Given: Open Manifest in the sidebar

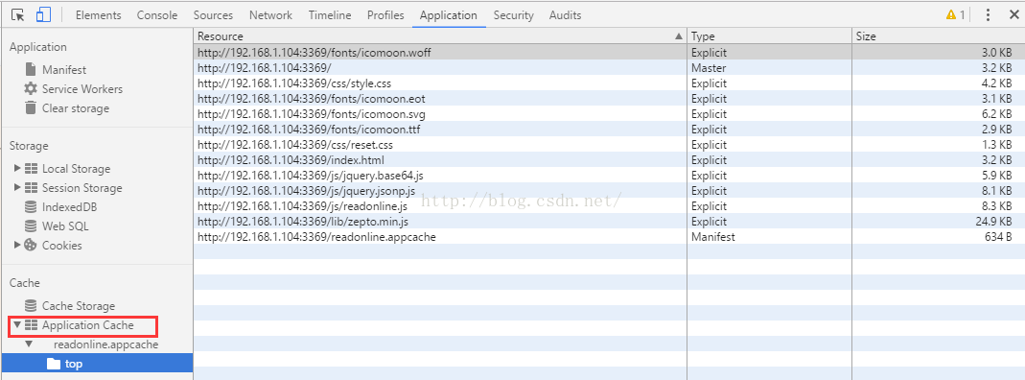Looking at the screenshot, I should pos(64,69).
